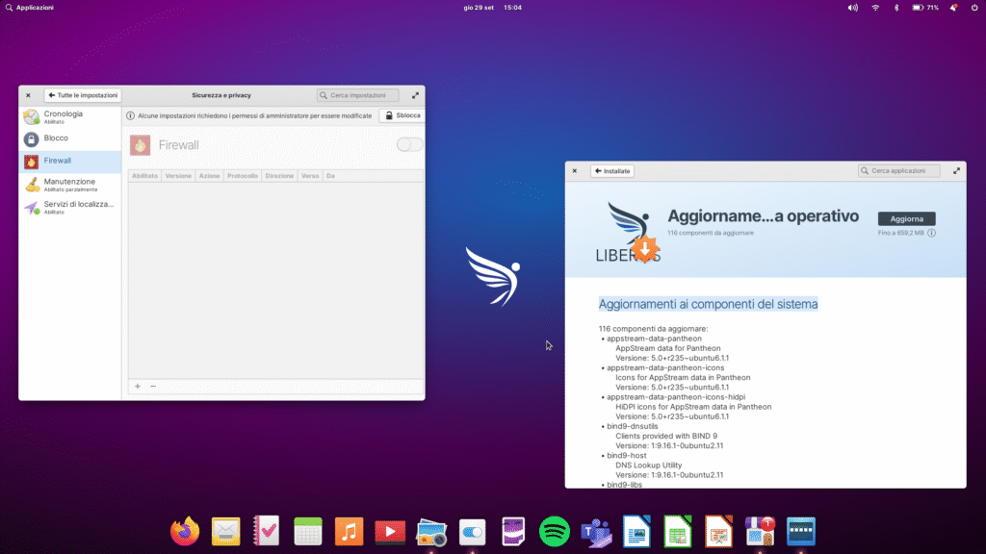Click the info icon beside download size
This screenshot has height=554, width=986.
click(x=932, y=233)
